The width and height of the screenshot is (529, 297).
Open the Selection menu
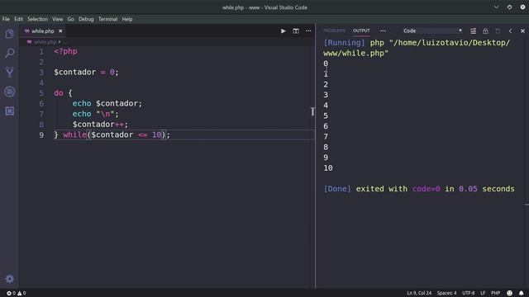pos(38,19)
